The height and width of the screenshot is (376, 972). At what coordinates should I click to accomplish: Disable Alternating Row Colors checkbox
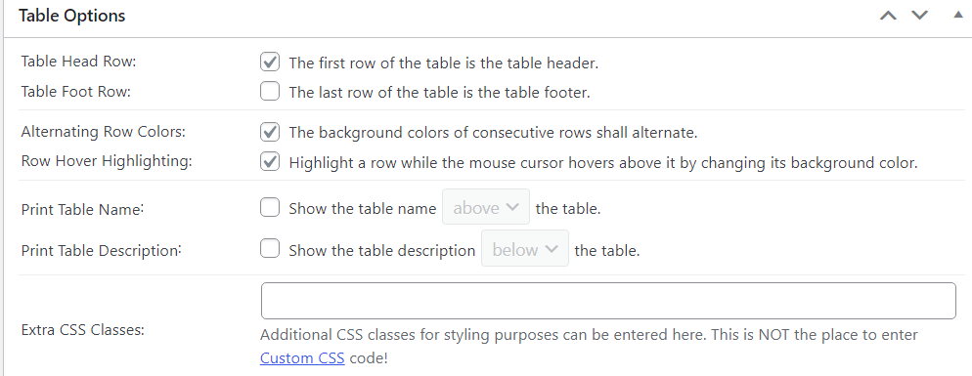tap(270, 131)
